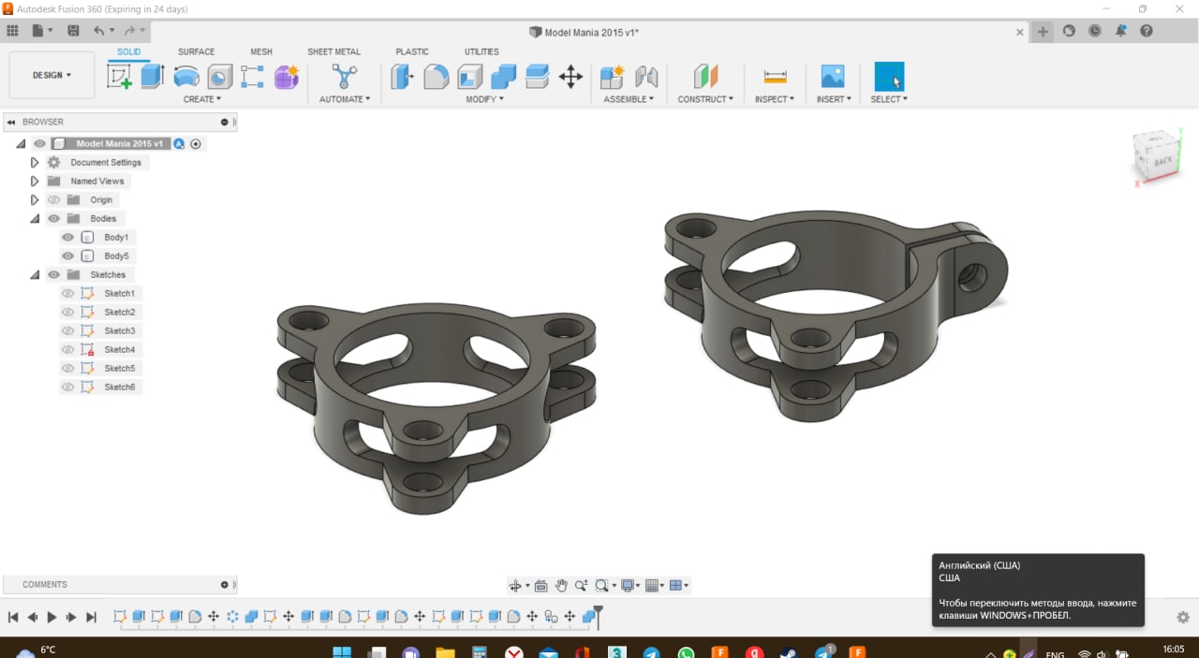Select the Shell tool
This screenshot has height=658, width=1199.
coord(469,77)
